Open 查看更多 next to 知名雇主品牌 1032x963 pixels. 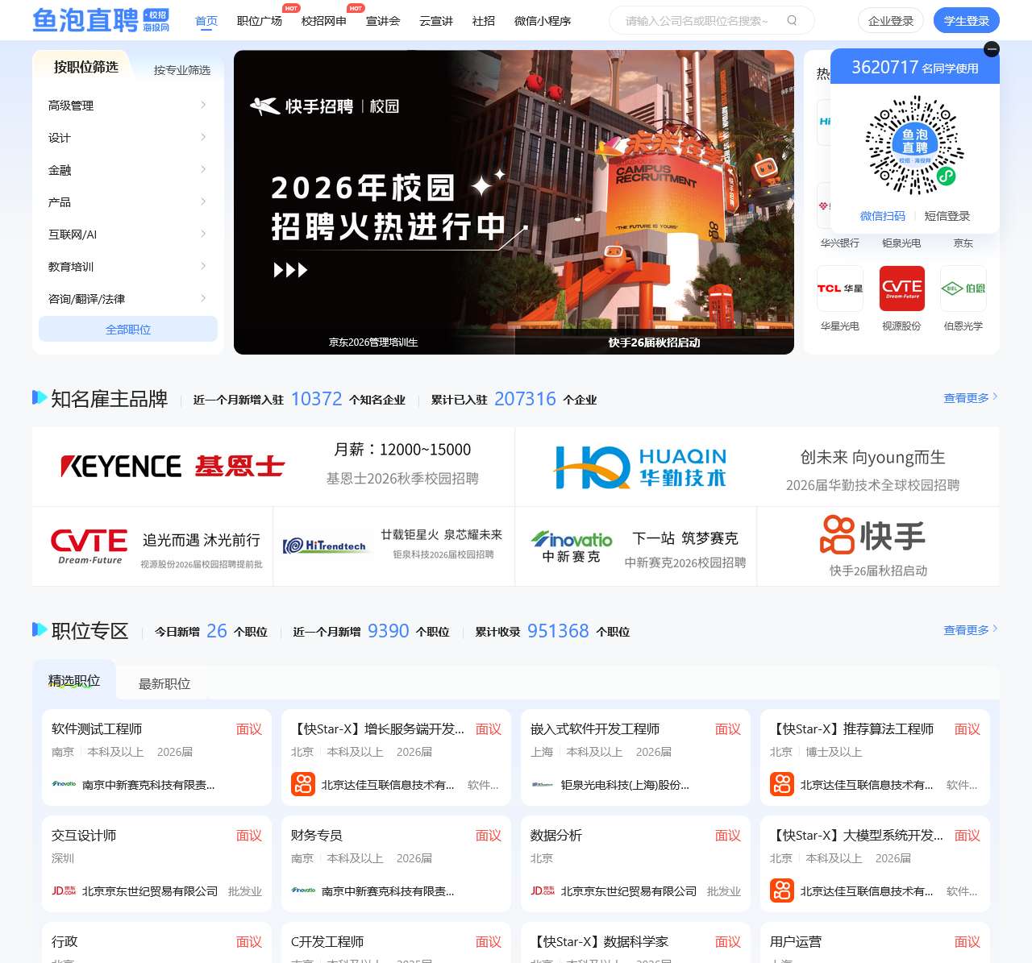point(966,397)
